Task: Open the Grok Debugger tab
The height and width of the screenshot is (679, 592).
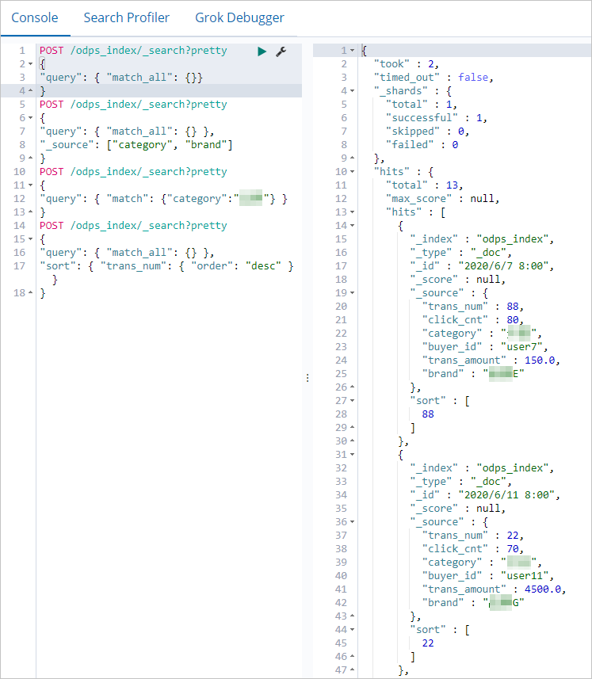Action: 239,17
